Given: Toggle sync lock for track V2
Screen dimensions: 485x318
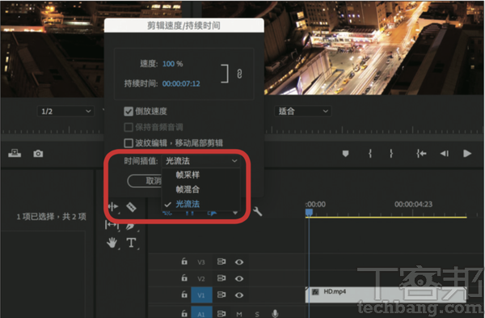Looking at the screenshot, I should [x=221, y=278].
